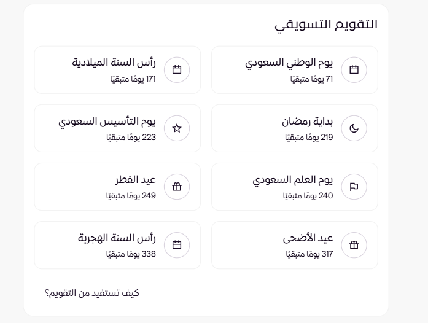428x323 pixels.
Task: Select the رأس السنة الهجرية event title
Action: 117,238
